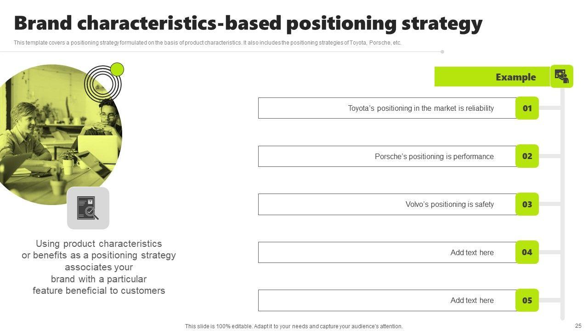Click the document magnifier icon
This screenshot has height=331, width=588.
coord(88,208)
